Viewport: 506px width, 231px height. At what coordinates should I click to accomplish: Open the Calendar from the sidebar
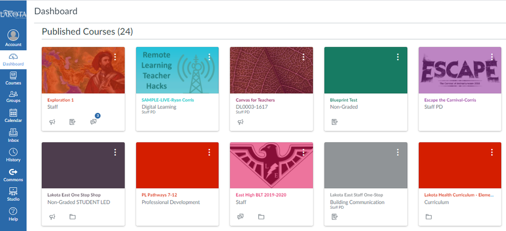pos(13,115)
